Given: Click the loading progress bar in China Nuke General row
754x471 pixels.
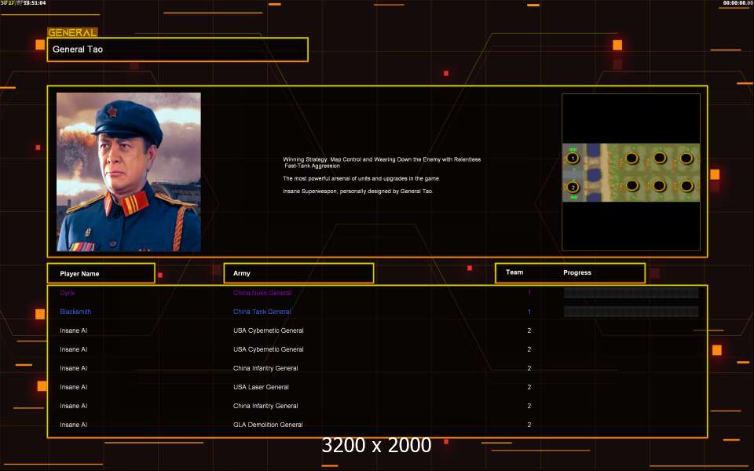Looking at the screenshot, I should 631,293.
